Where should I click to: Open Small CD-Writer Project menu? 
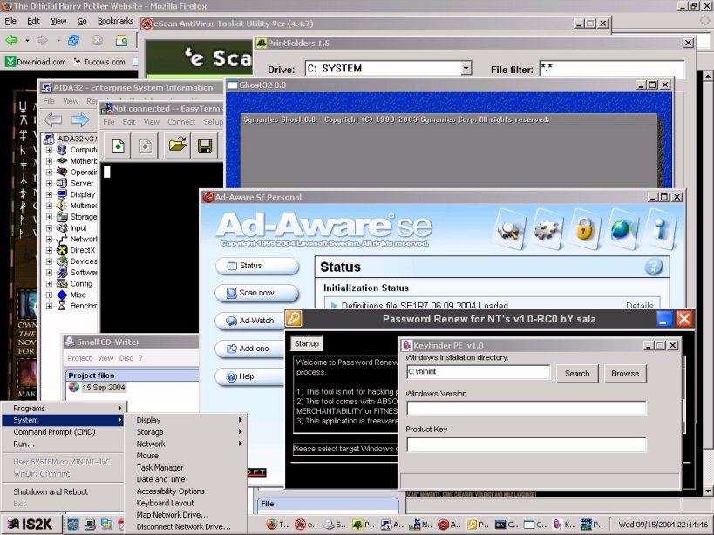coord(79,358)
